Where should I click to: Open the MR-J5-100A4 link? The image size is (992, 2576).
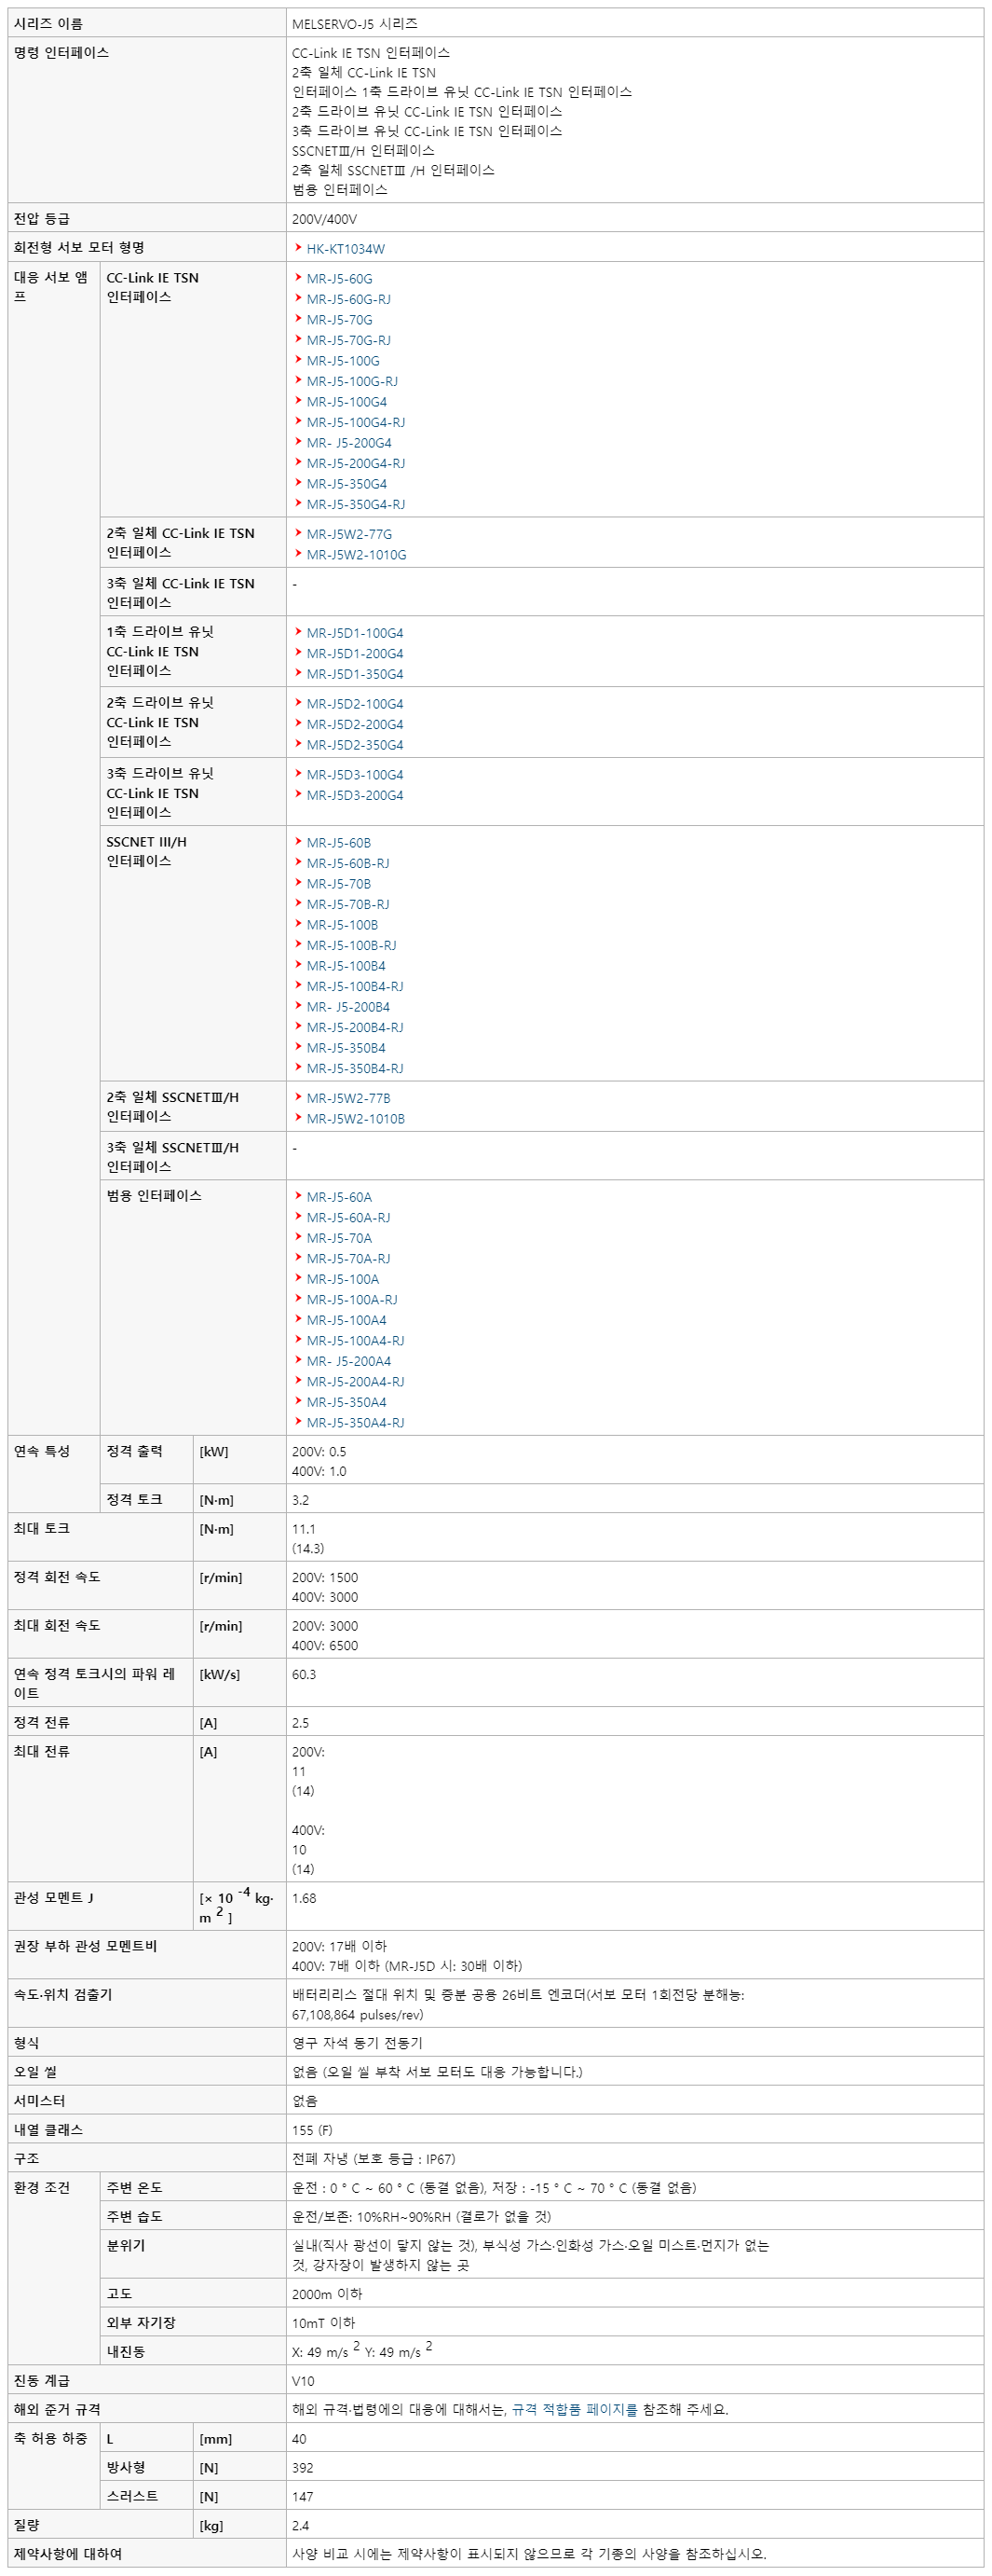point(347,1320)
